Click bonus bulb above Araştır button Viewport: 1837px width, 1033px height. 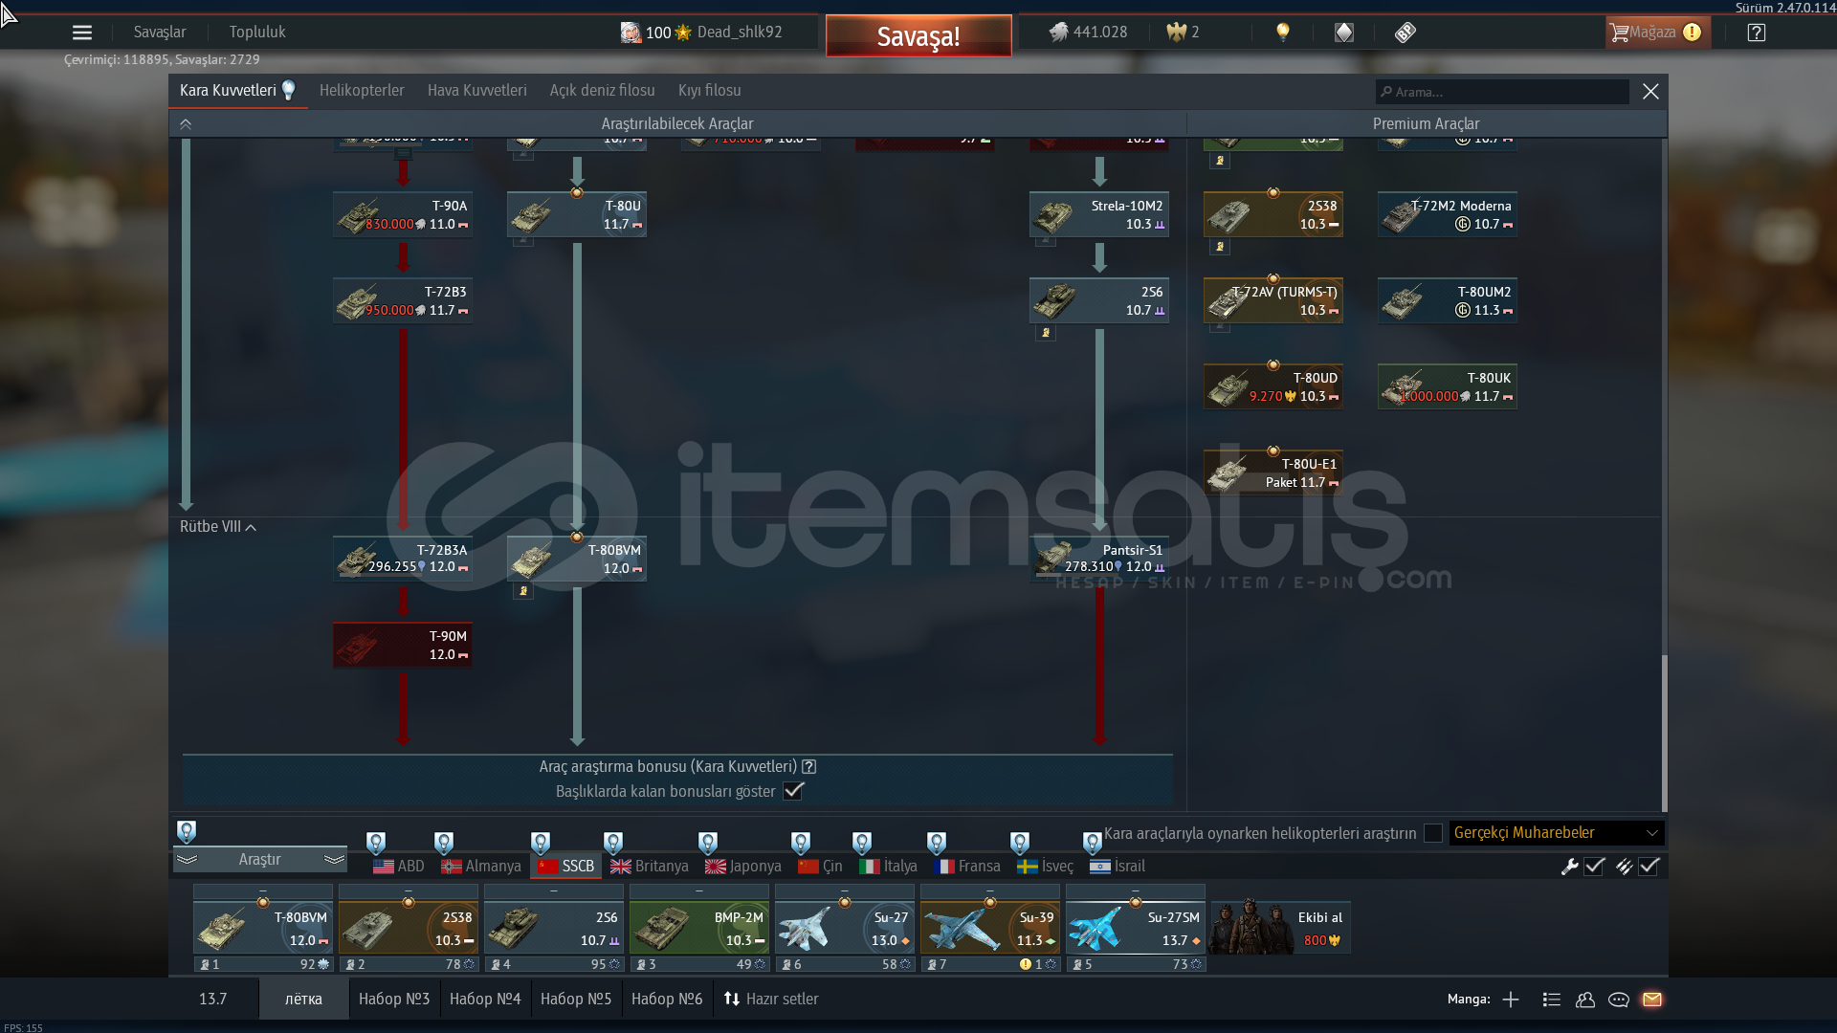187,831
